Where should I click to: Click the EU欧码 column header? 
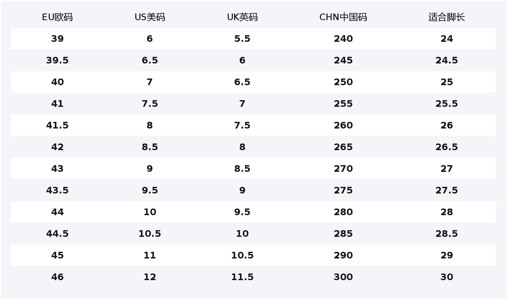coord(57,17)
